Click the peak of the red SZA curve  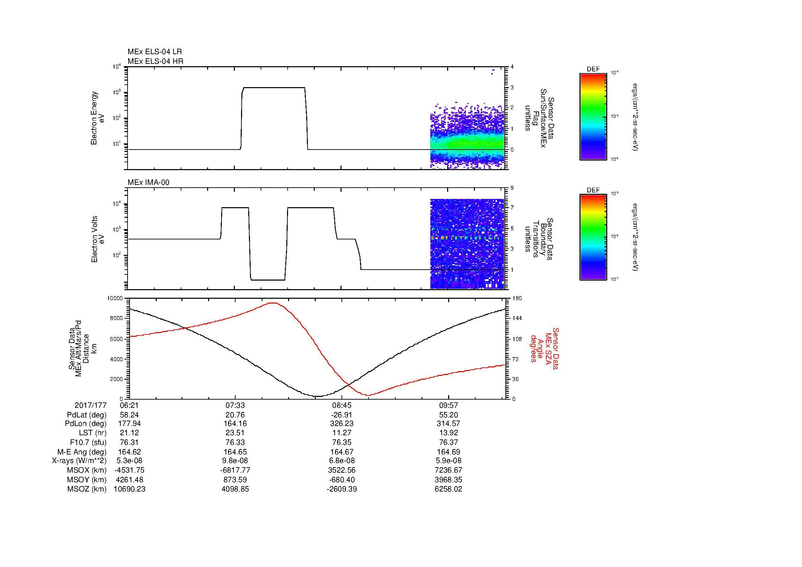273,303
